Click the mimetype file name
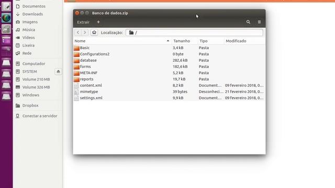Viewport: 335px width, 188px height. 89,92
